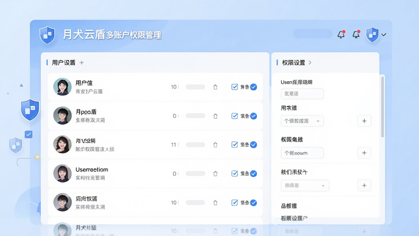419x236 pixels.
Task: Click the 用户设盾 panel heading
Action: coord(63,63)
